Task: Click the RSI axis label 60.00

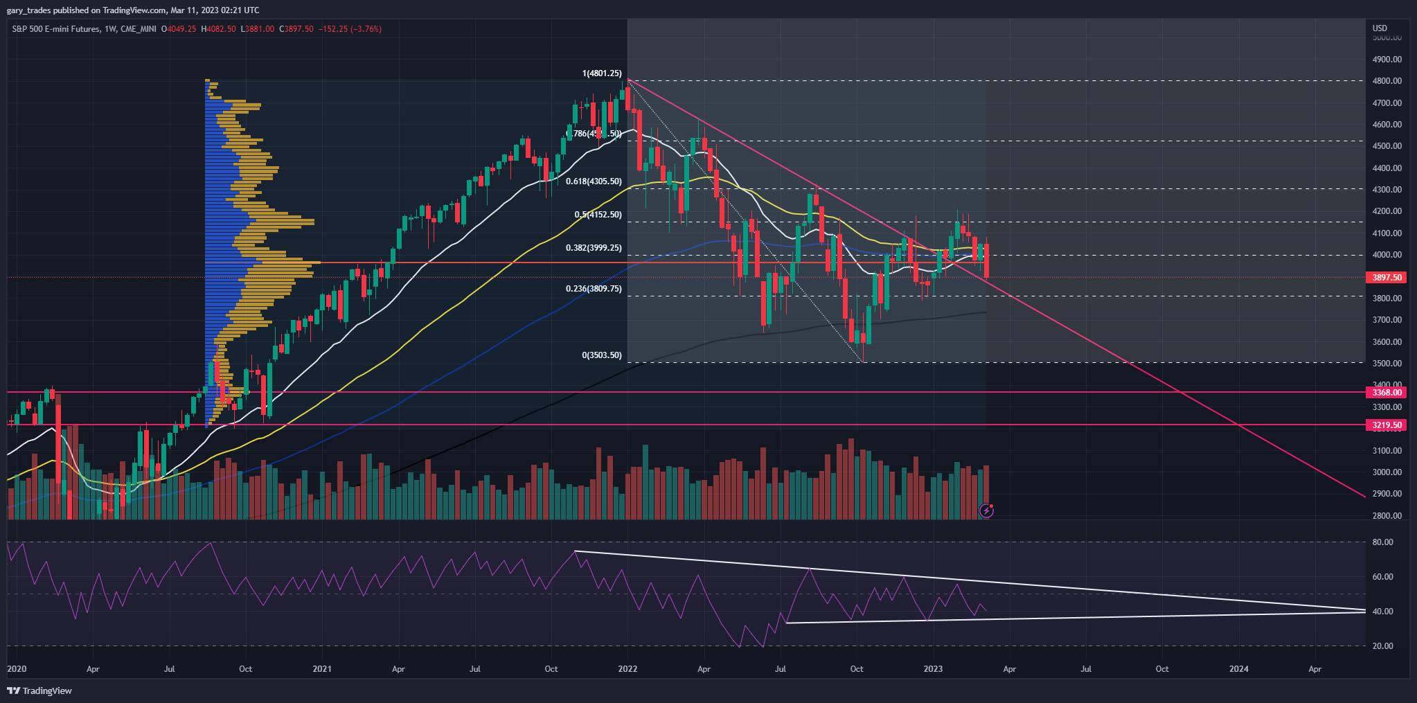Action: click(x=1383, y=577)
